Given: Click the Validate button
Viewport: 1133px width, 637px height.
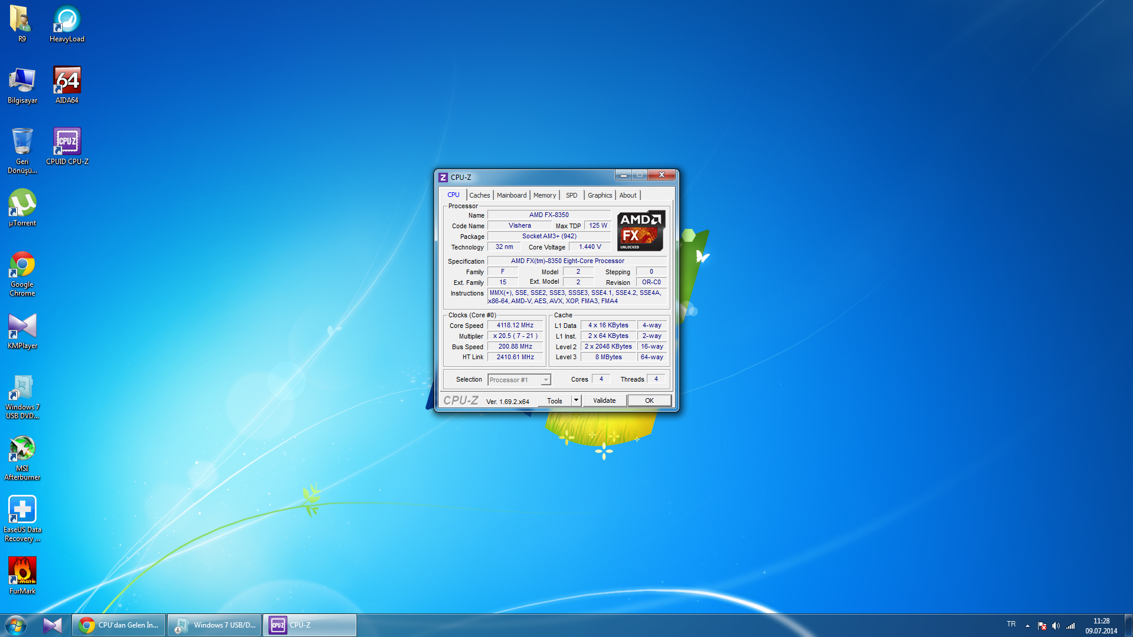Looking at the screenshot, I should (604, 400).
